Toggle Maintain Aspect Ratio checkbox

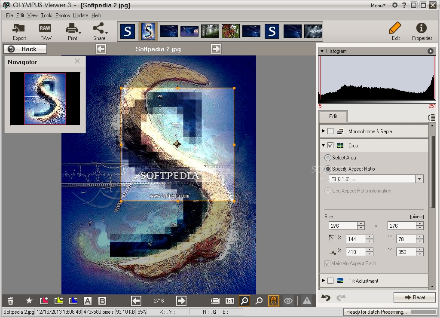327,263
